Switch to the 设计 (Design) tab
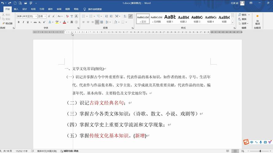Viewport: 273px width, 153px height. click(x=25, y=9)
